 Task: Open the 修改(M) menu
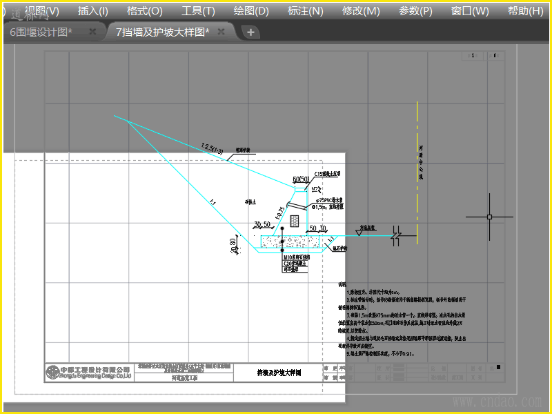[x=361, y=11]
